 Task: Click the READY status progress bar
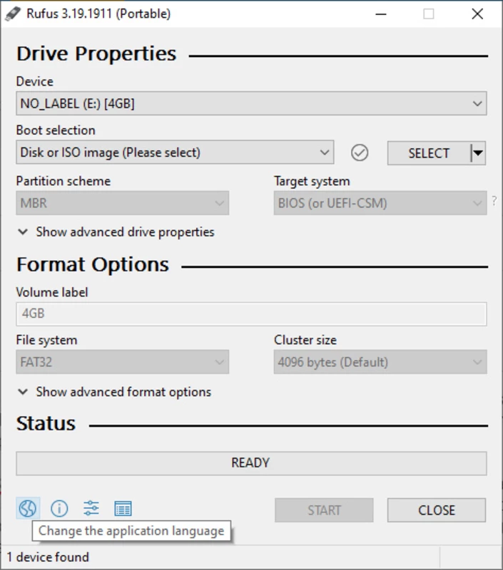coord(251,463)
